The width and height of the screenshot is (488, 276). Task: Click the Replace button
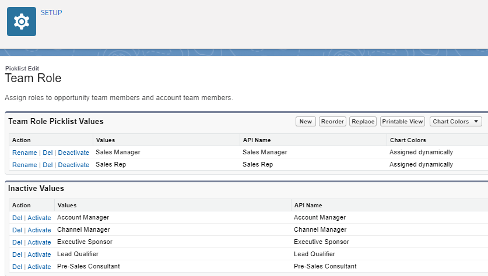363,122
